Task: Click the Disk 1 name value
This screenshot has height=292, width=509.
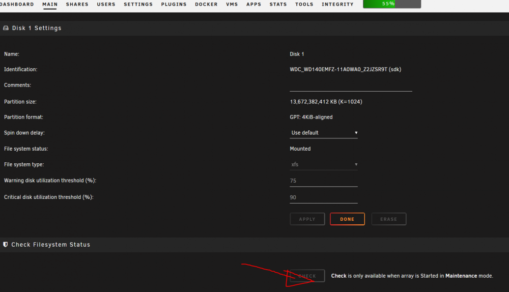Action: [x=297, y=54]
